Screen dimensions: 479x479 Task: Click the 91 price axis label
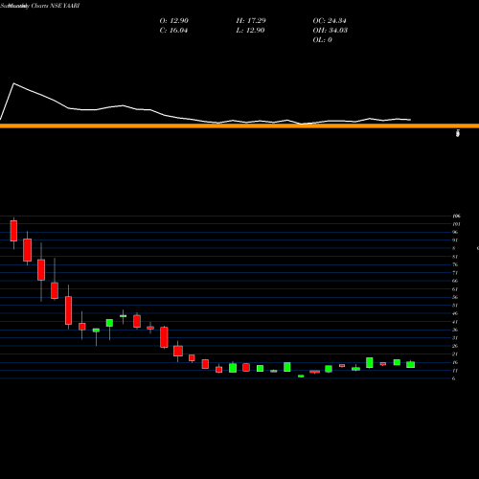click(455, 240)
